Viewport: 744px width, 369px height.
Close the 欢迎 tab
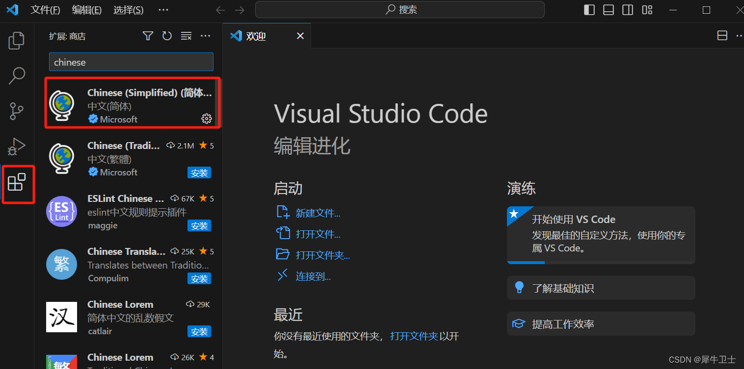(300, 36)
